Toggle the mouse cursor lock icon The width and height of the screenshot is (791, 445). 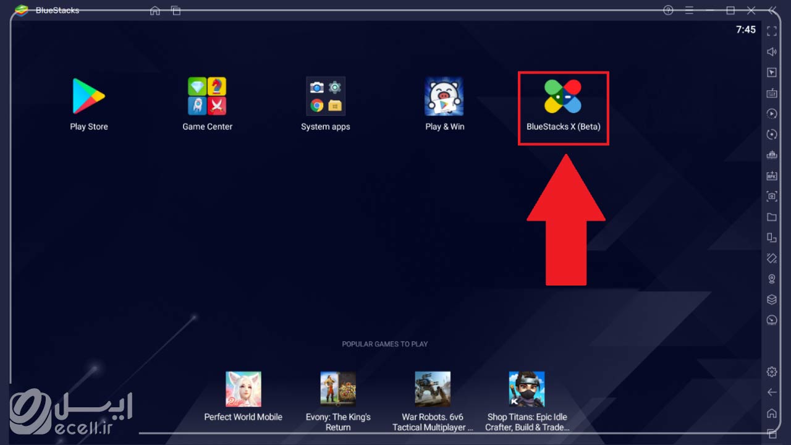click(x=772, y=72)
